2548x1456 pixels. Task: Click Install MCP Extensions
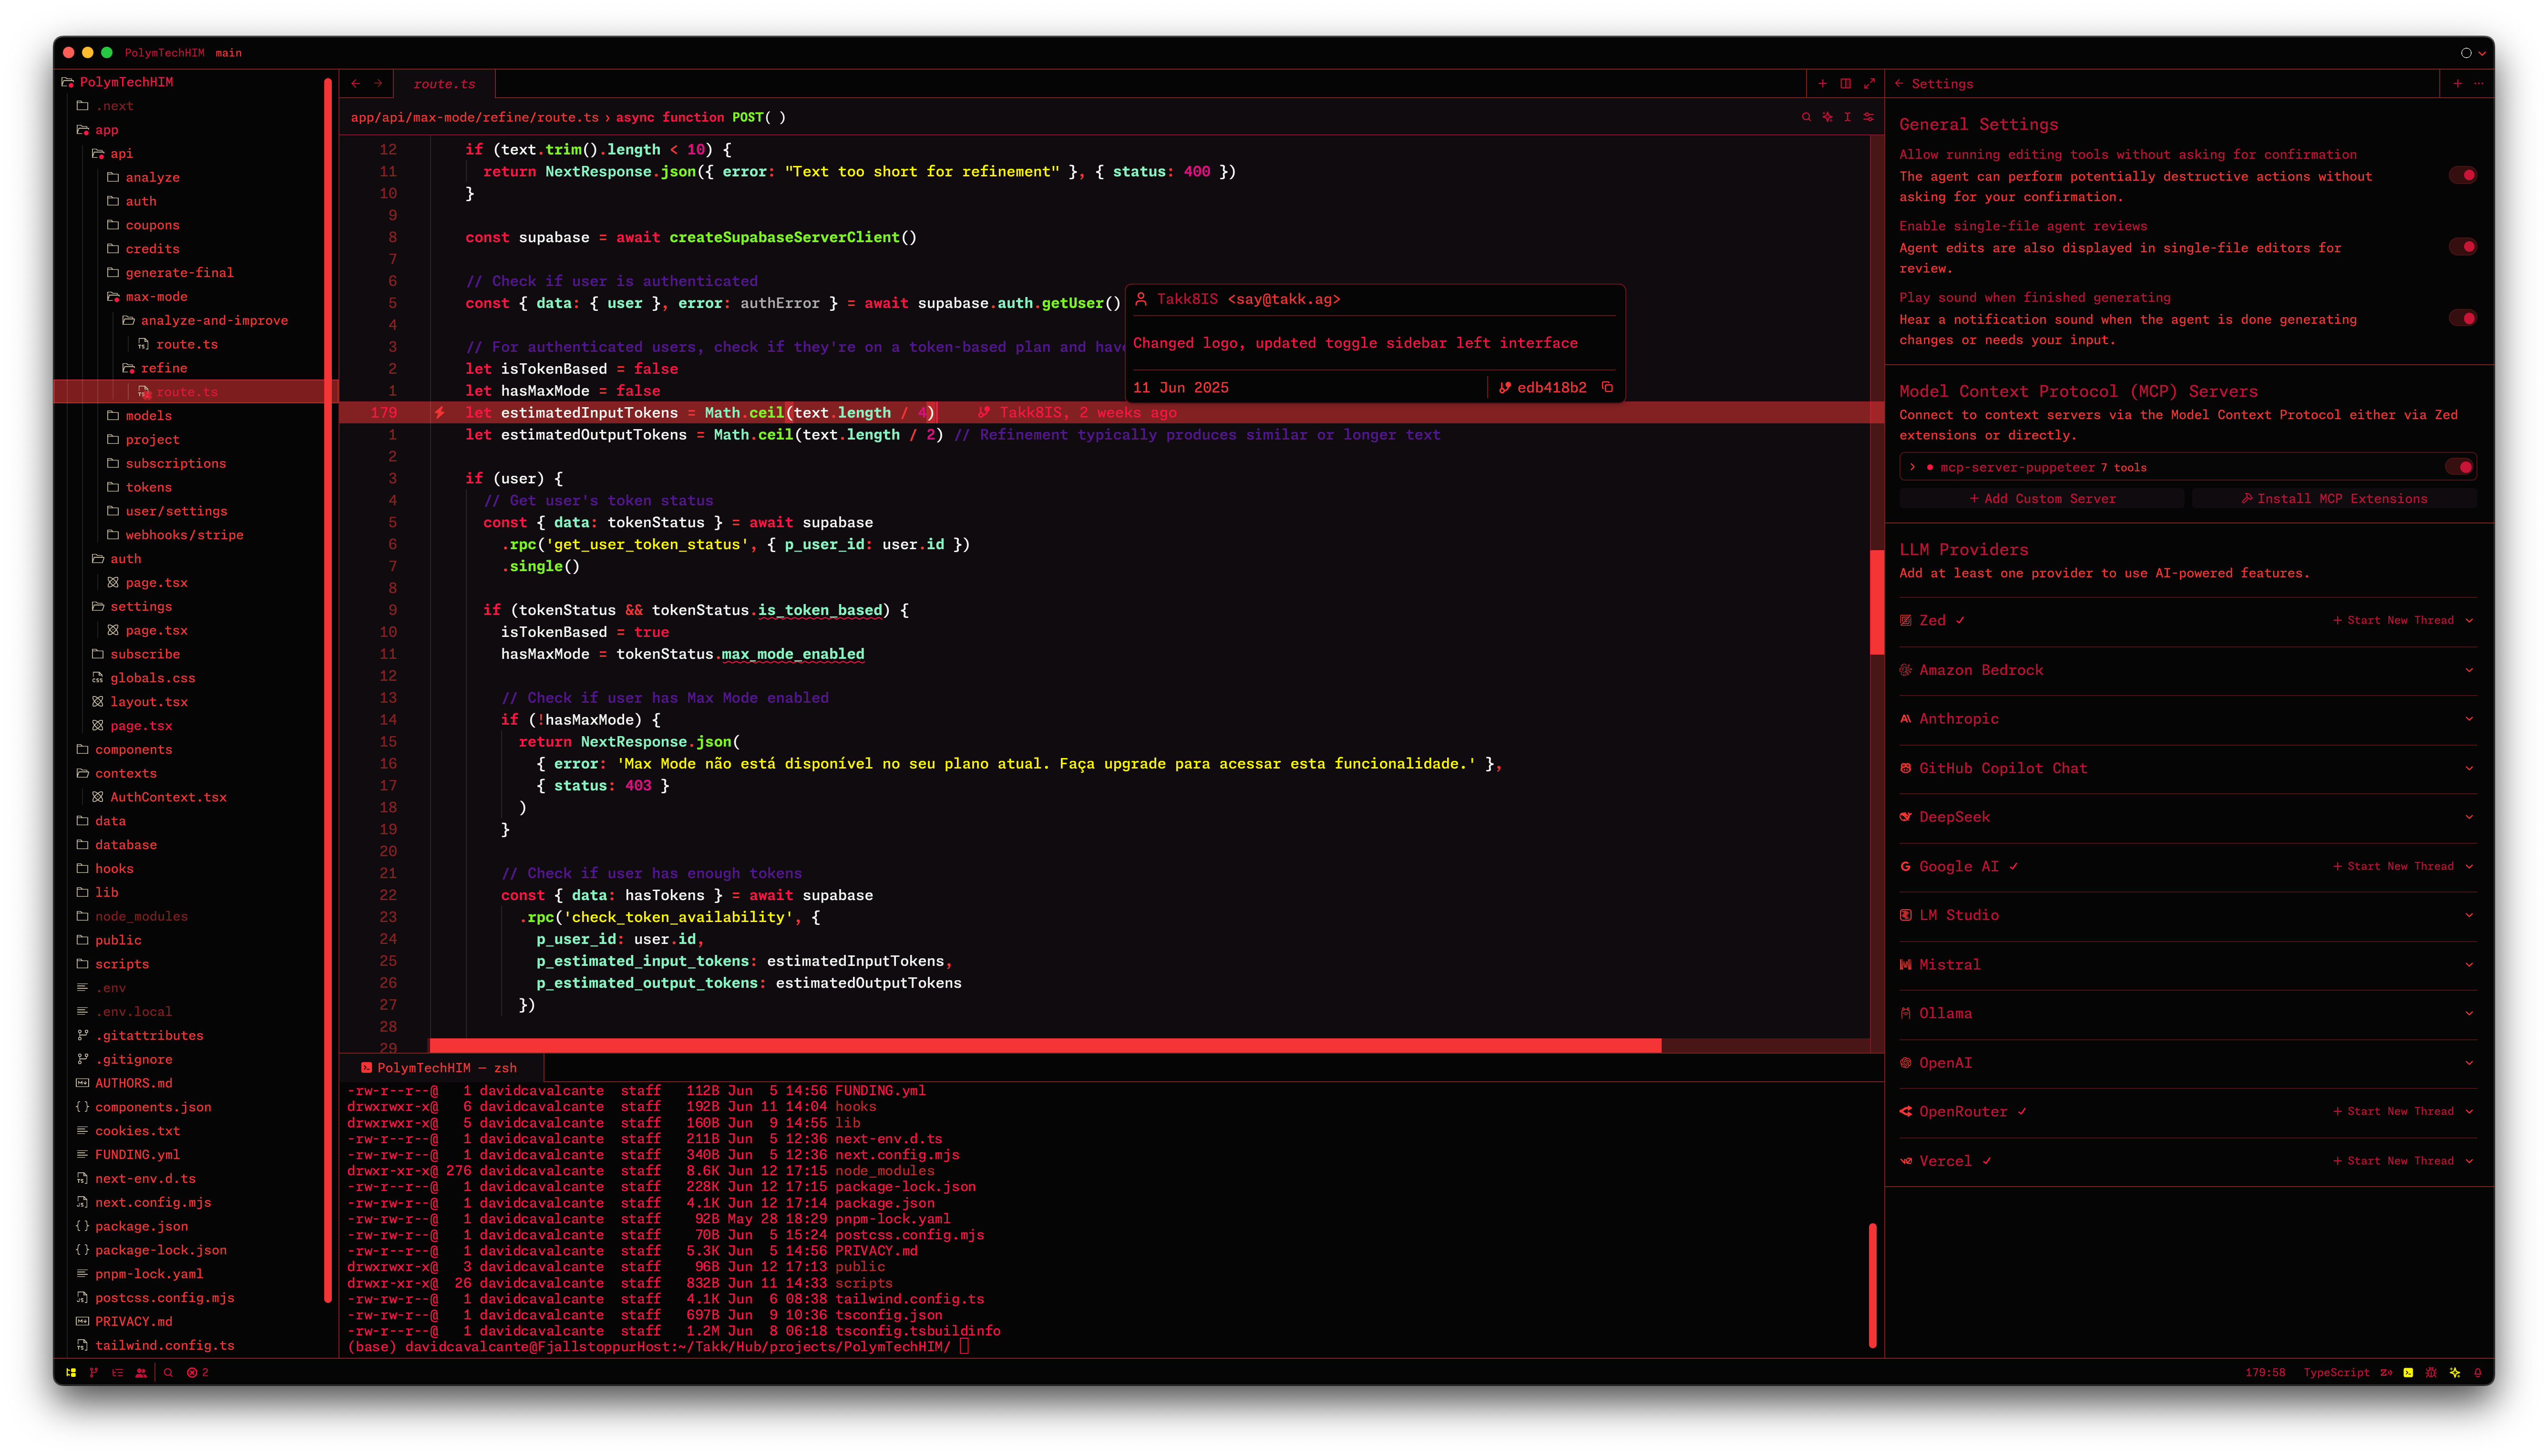(2334, 498)
